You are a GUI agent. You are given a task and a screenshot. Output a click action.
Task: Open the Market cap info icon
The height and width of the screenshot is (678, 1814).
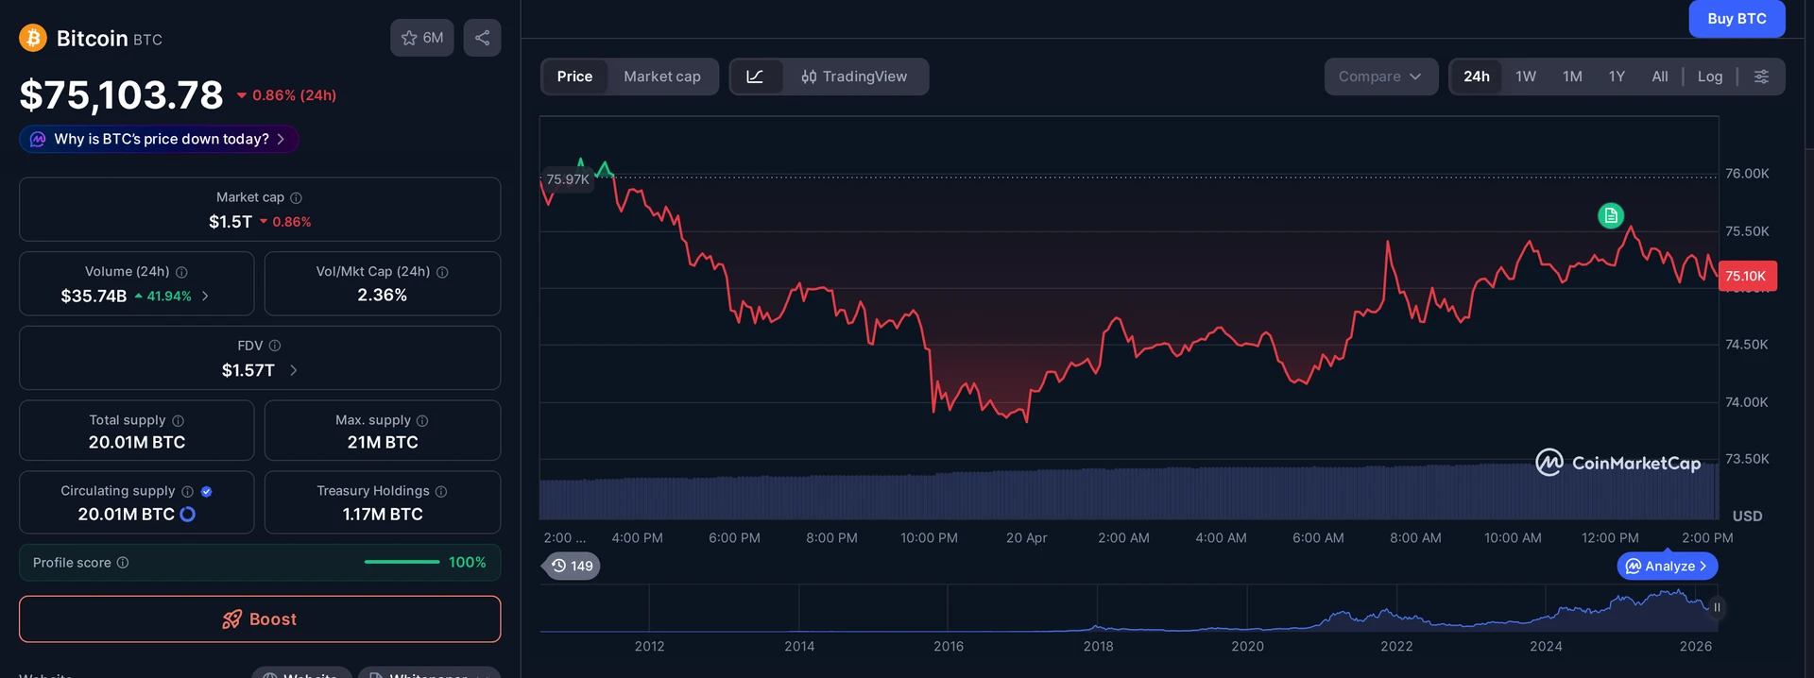click(296, 197)
